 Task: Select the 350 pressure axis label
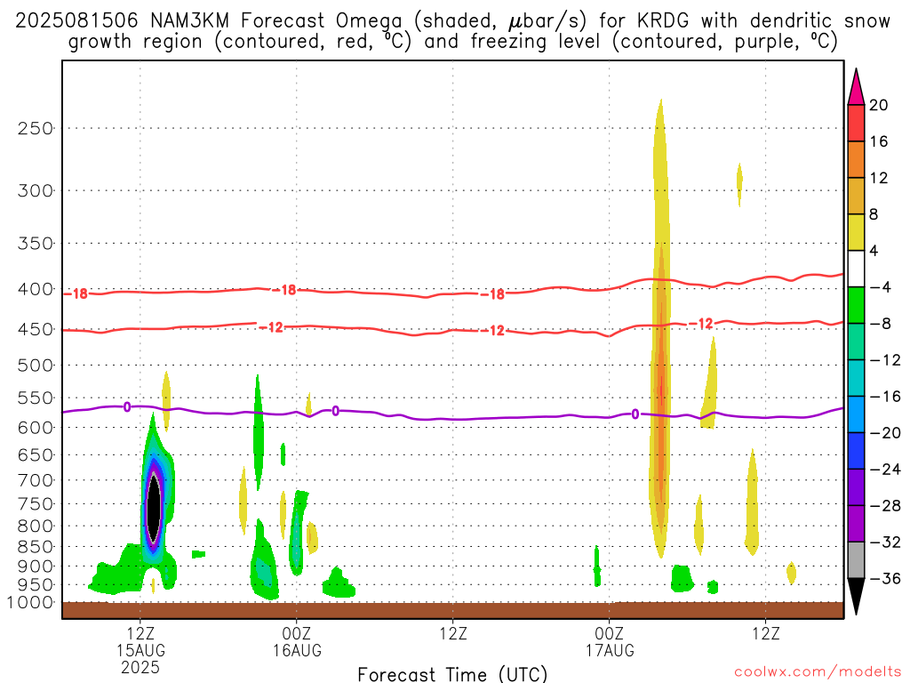tap(36, 244)
